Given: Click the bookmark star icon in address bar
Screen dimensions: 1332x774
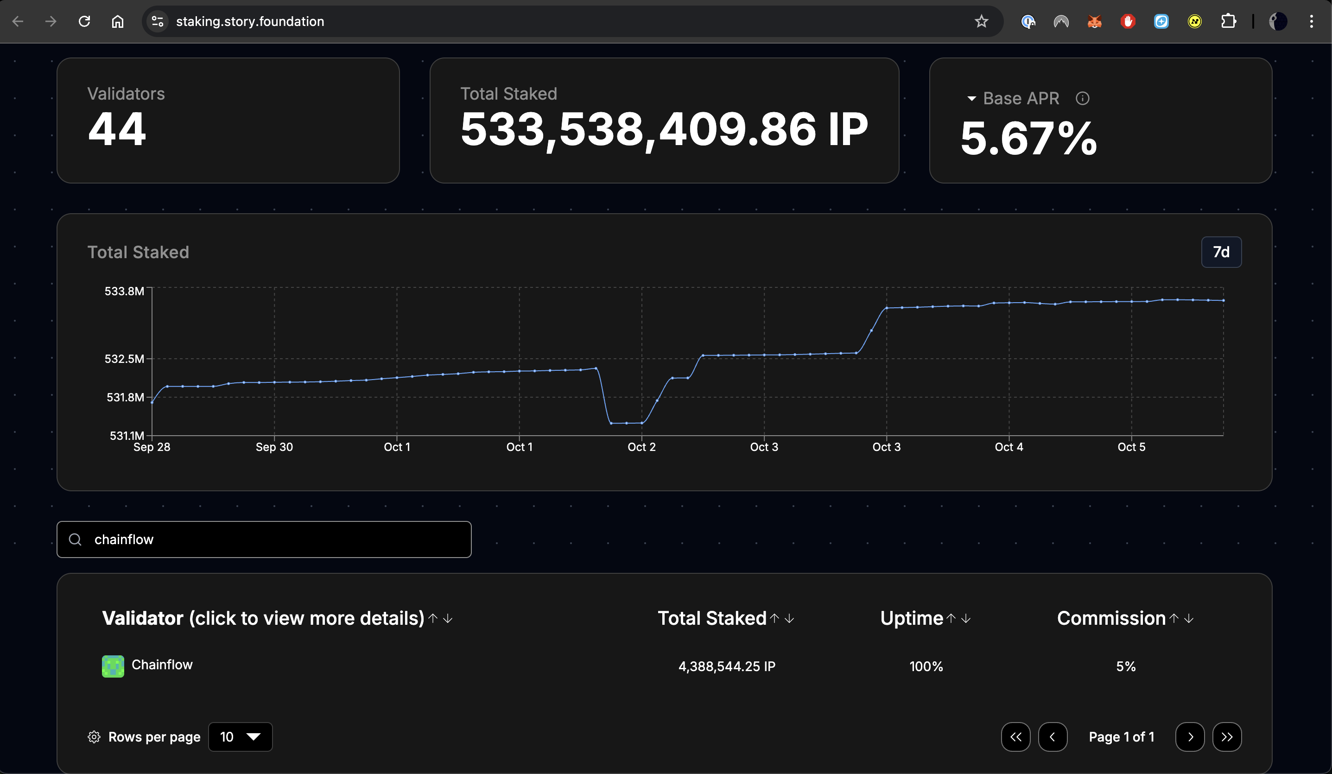Looking at the screenshot, I should click(981, 22).
